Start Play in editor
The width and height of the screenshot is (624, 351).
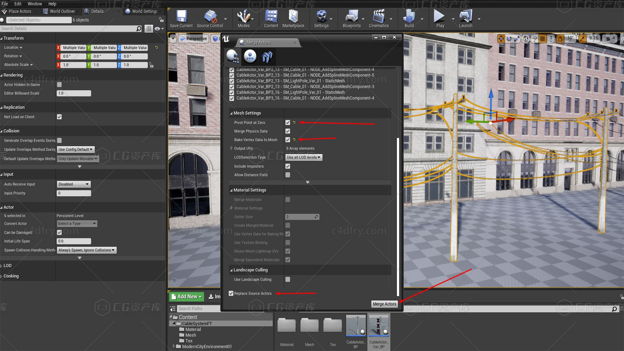click(x=440, y=19)
